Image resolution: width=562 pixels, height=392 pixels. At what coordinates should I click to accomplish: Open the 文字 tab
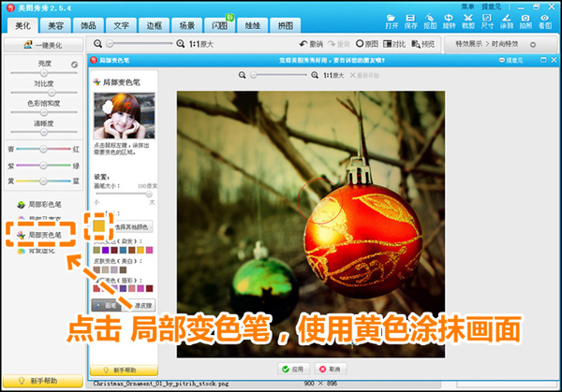tap(121, 26)
